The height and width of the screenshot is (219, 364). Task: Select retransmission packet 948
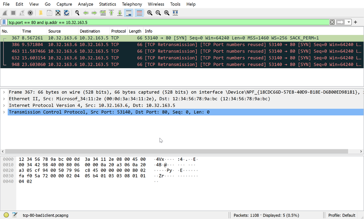(x=182, y=64)
